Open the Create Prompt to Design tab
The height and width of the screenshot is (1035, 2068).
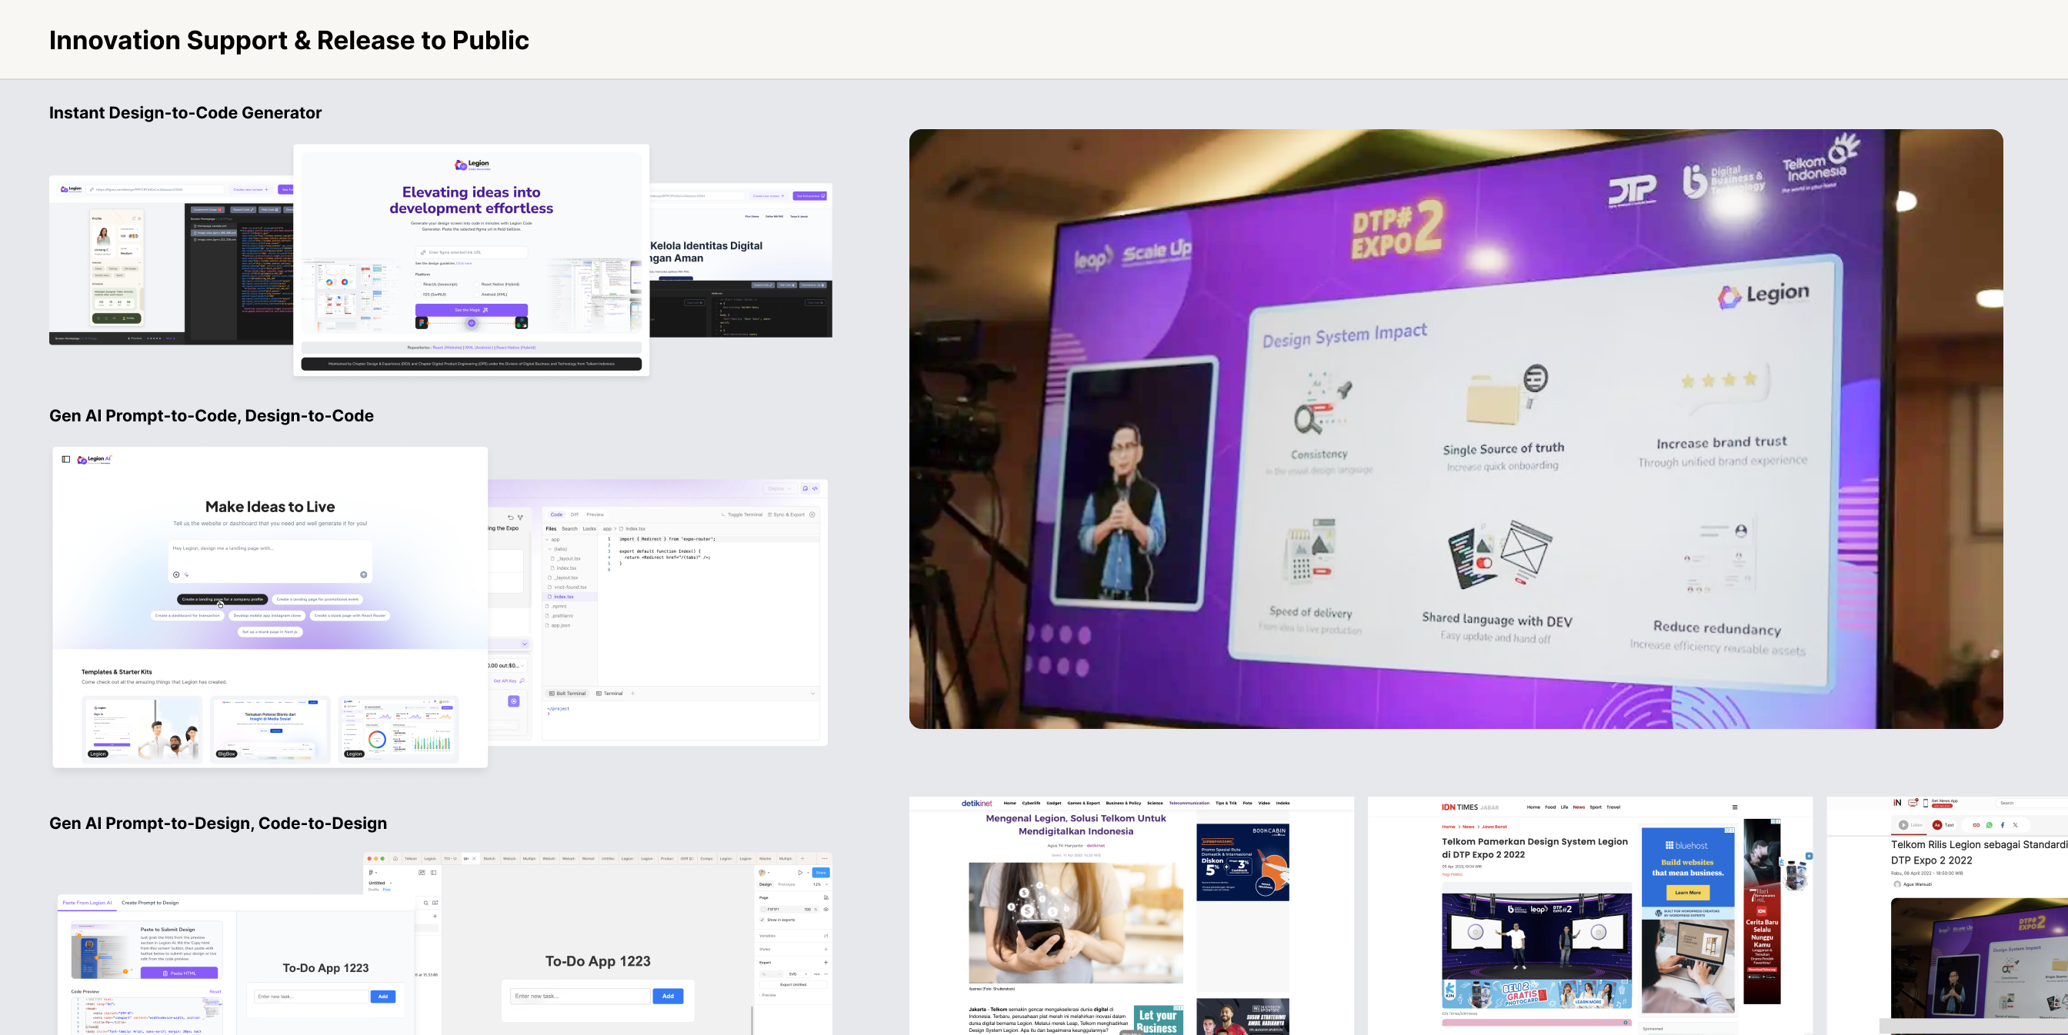(150, 903)
